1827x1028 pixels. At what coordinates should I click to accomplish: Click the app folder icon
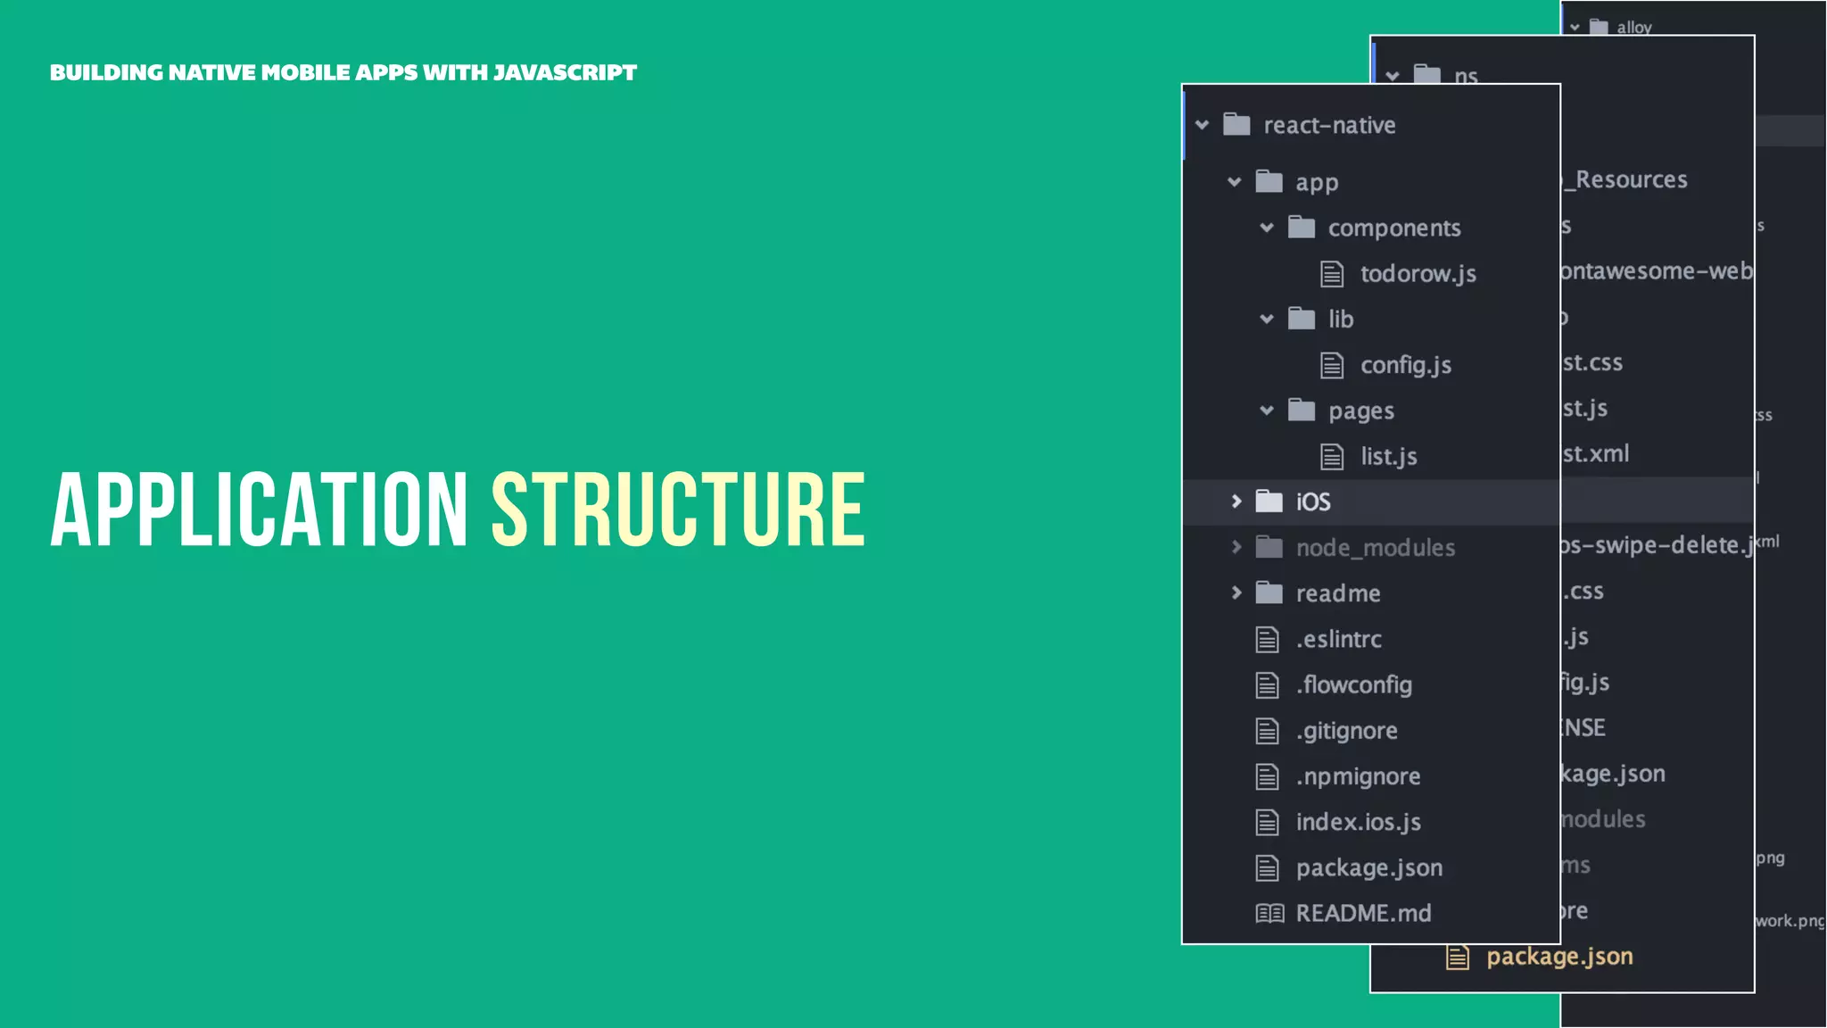1269,181
